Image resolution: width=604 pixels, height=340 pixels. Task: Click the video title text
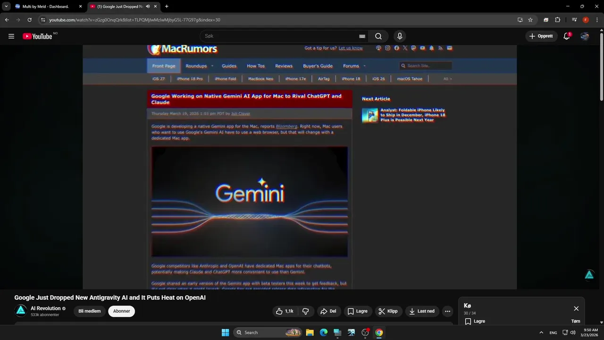pyautogui.click(x=110, y=297)
